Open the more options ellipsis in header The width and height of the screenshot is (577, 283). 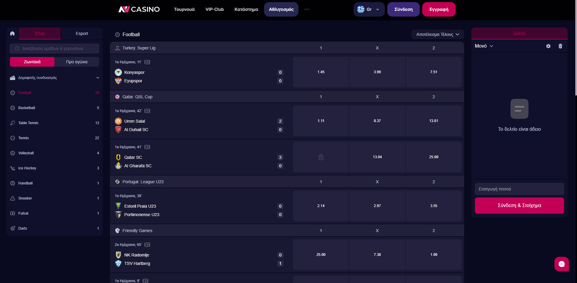pyautogui.click(x=307, y=9)
